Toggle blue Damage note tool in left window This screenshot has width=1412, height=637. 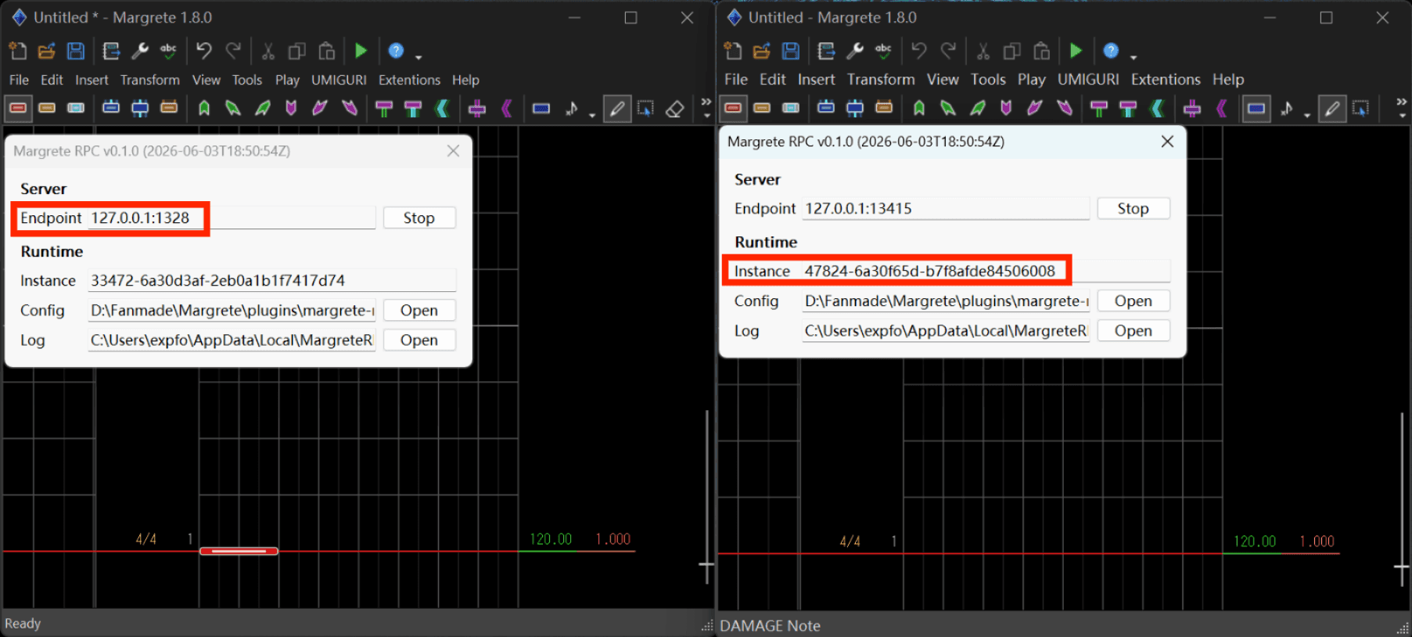(x=541, y=108)
